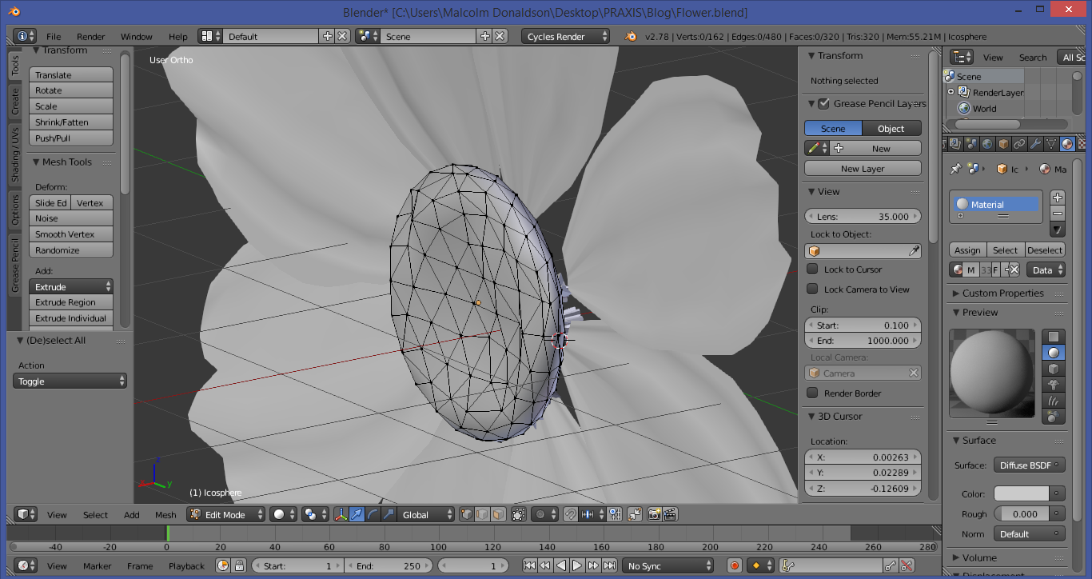Open the No Sync dropdown in timeline

[668, 565]
